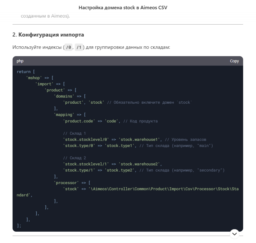Click the "// Склад 1" comment

[75, 133]
